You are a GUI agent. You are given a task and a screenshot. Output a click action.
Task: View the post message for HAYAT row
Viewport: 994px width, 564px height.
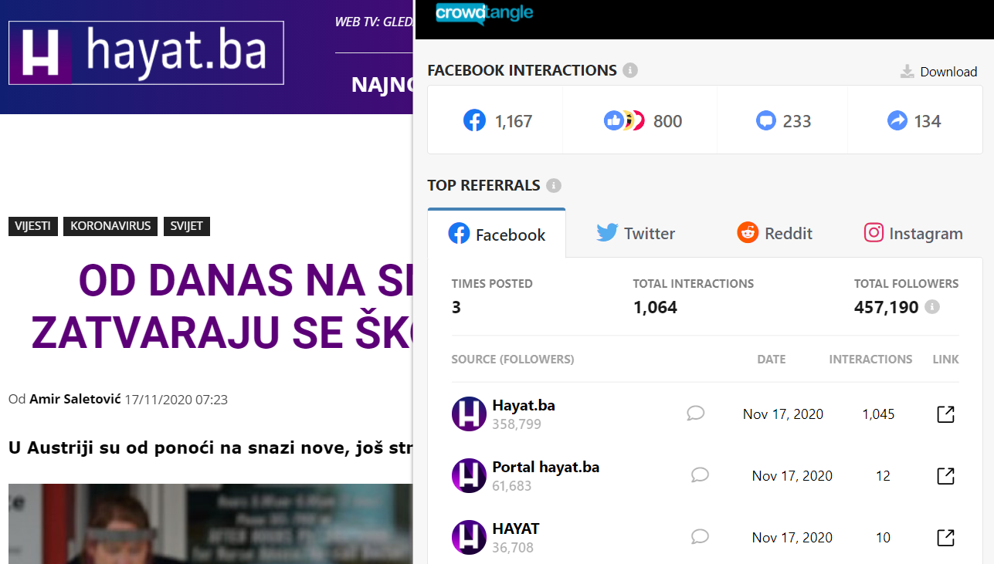pos(700,536)
